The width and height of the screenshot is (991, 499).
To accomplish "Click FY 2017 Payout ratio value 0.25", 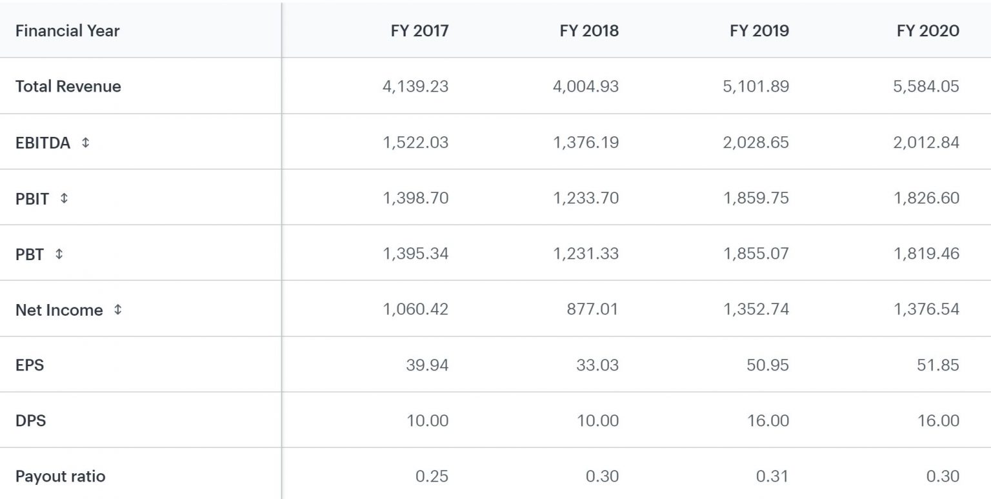I will click(432, 477).
